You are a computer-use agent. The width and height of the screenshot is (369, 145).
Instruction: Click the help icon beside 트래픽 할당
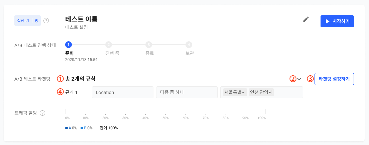tap(42, 113)
